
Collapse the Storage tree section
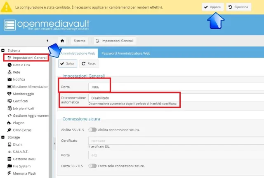coord(3,137)
